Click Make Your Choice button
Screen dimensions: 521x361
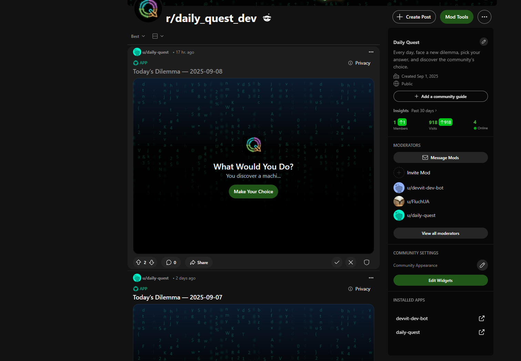click(253, 192)
